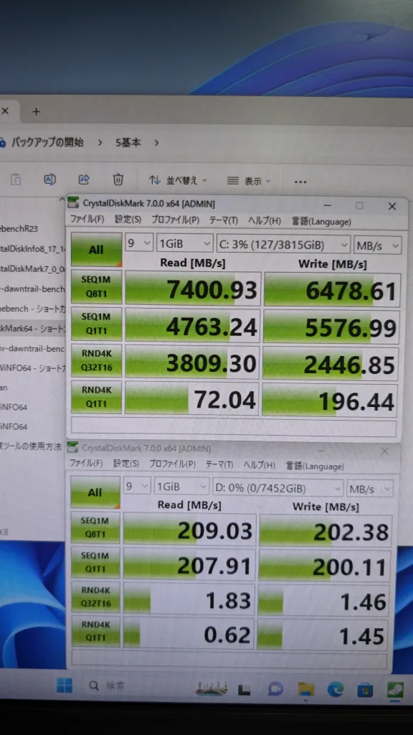Open the test count dropdown in D: window

coord(137,487)
